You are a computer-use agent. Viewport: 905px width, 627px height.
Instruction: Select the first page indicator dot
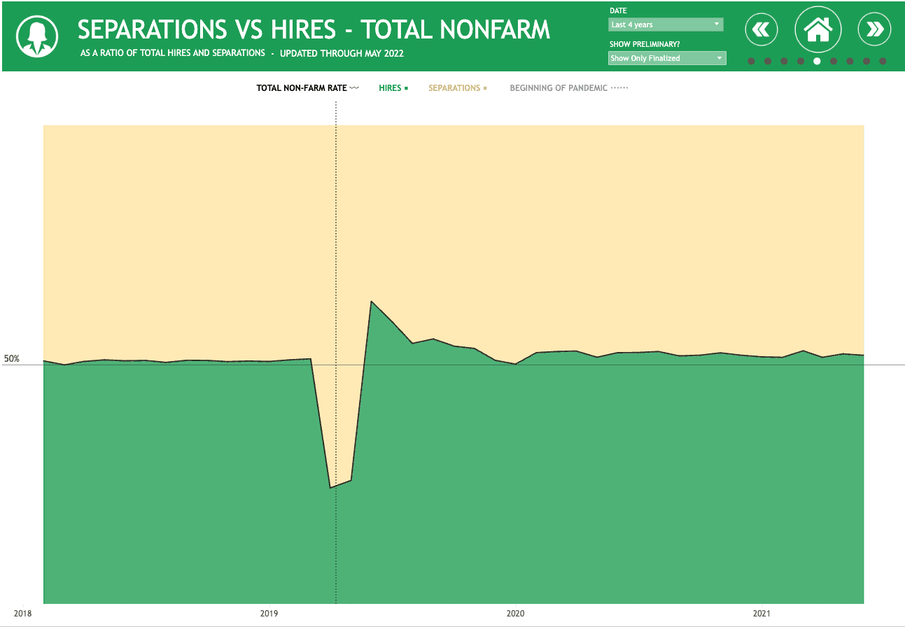pyautogui.click(x=751, y=61)
